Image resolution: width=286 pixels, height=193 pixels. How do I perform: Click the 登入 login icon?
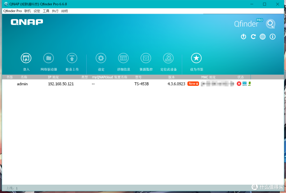point(26,58)
